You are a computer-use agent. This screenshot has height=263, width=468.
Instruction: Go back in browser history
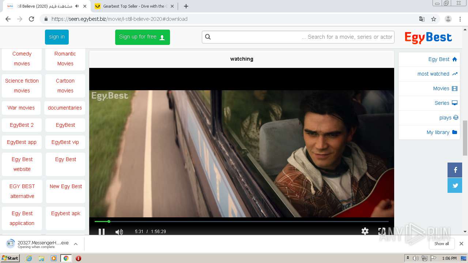tap(8, 19)
